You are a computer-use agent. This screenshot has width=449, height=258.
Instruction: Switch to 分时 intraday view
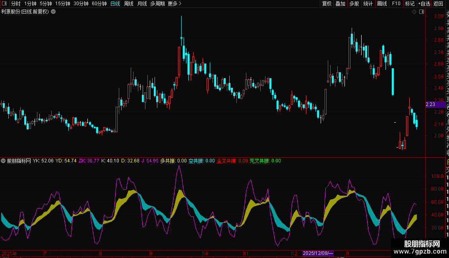tap(16, 4)
